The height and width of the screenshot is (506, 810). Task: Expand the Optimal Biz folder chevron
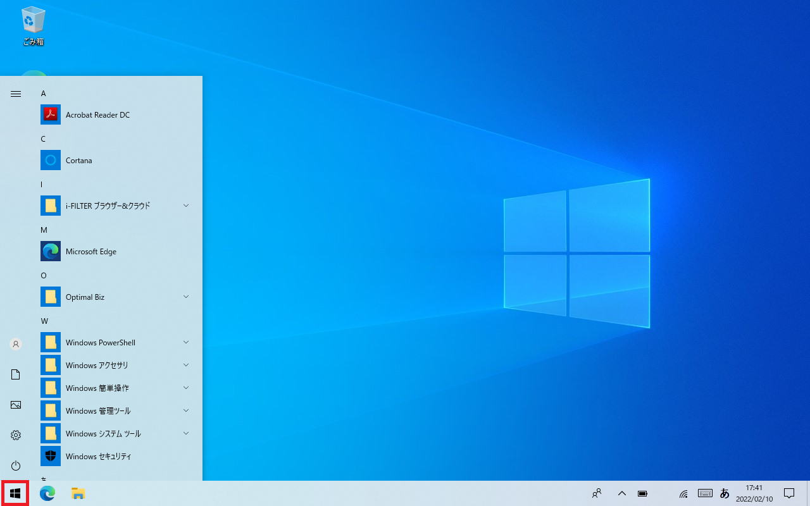[x=186, y=297]
